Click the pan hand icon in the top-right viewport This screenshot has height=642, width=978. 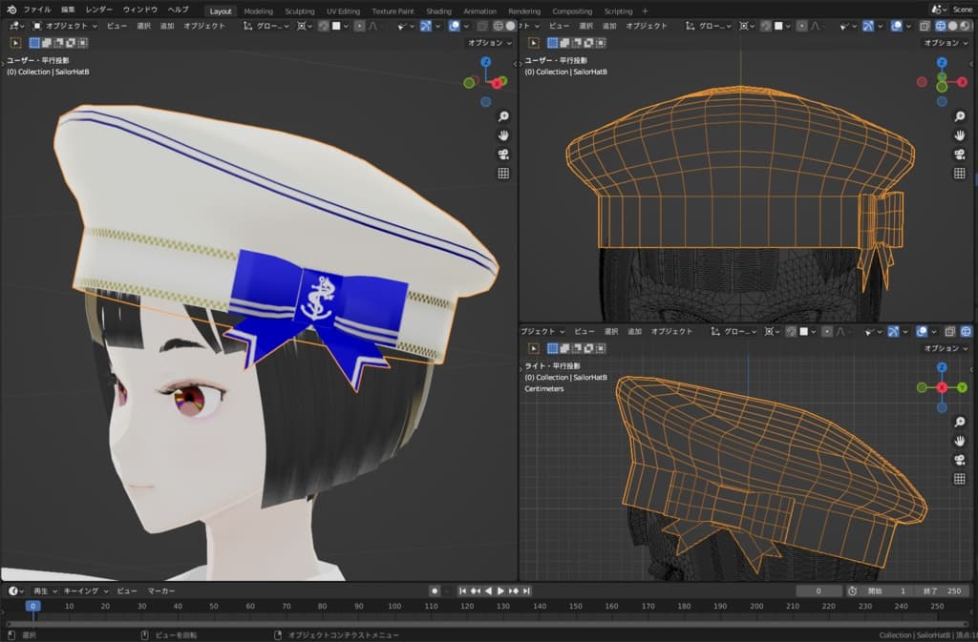click(x=960, y=135)
